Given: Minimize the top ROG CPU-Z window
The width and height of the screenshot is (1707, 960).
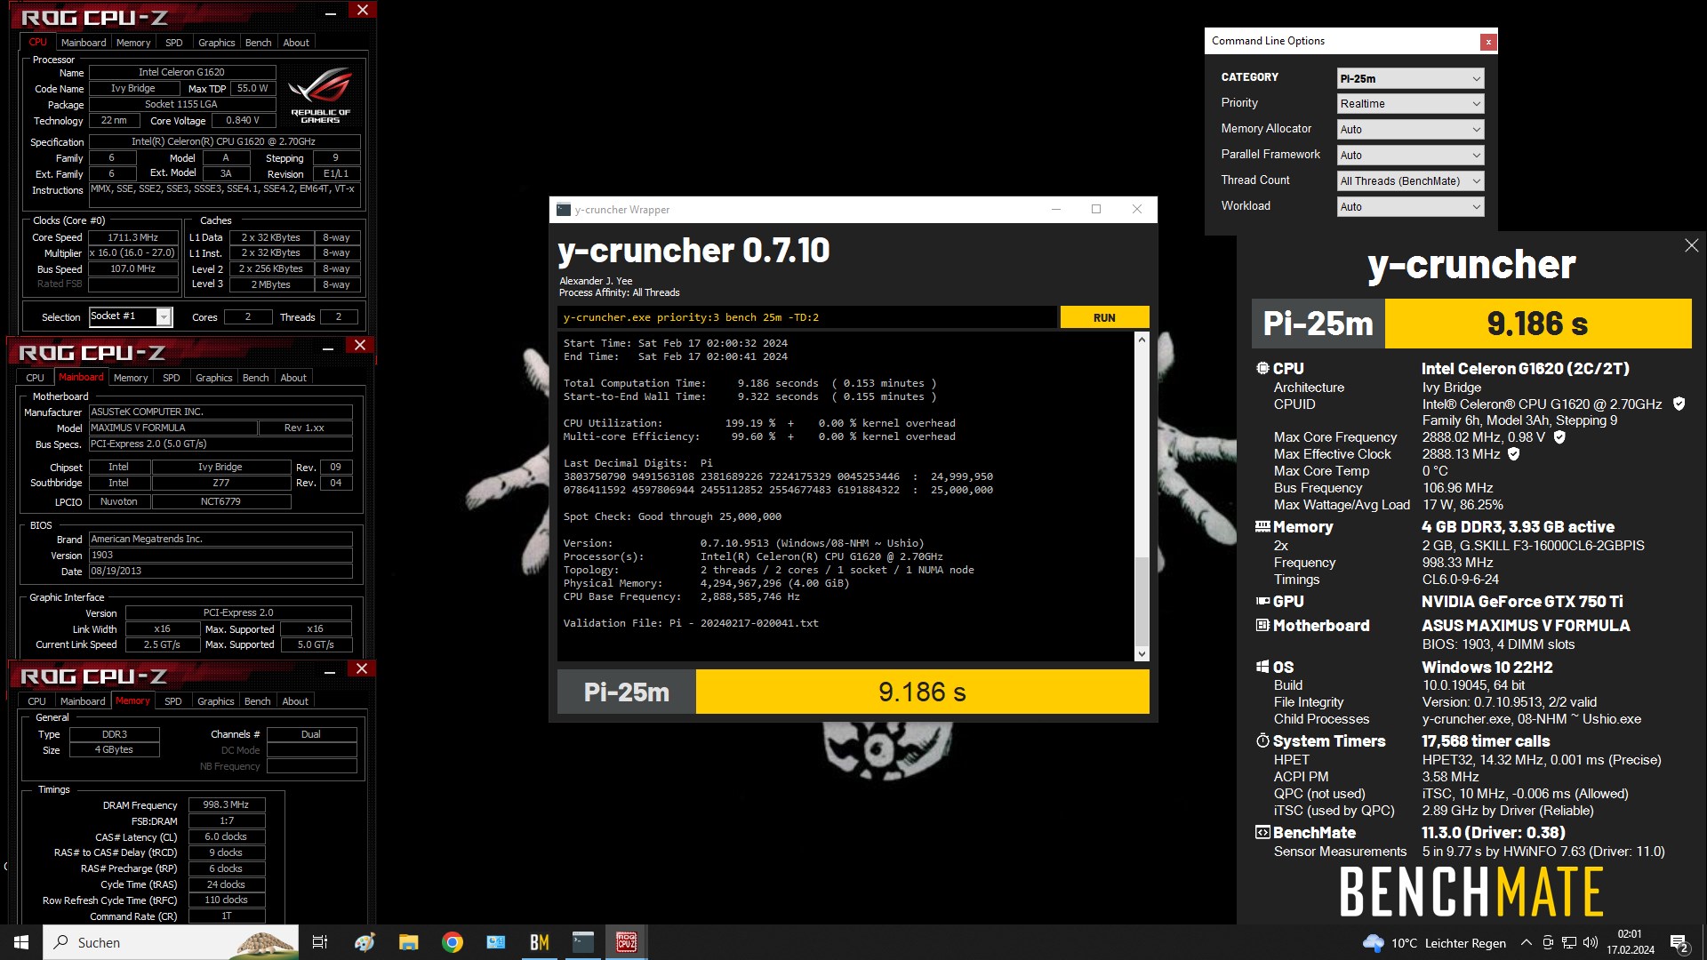Looking at the screenshot, I should 331,12.
